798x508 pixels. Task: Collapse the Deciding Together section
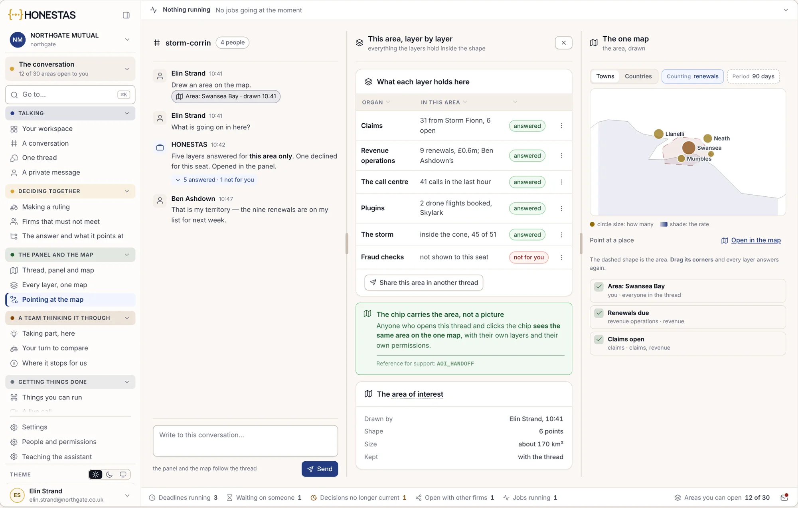70,191
